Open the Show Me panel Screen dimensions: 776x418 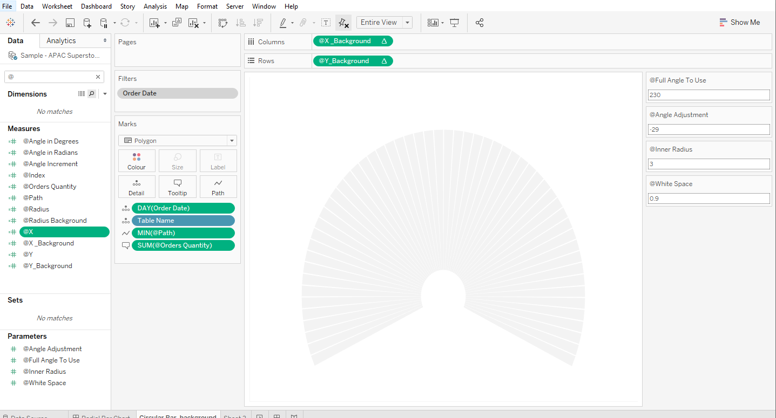coord(740,22)
